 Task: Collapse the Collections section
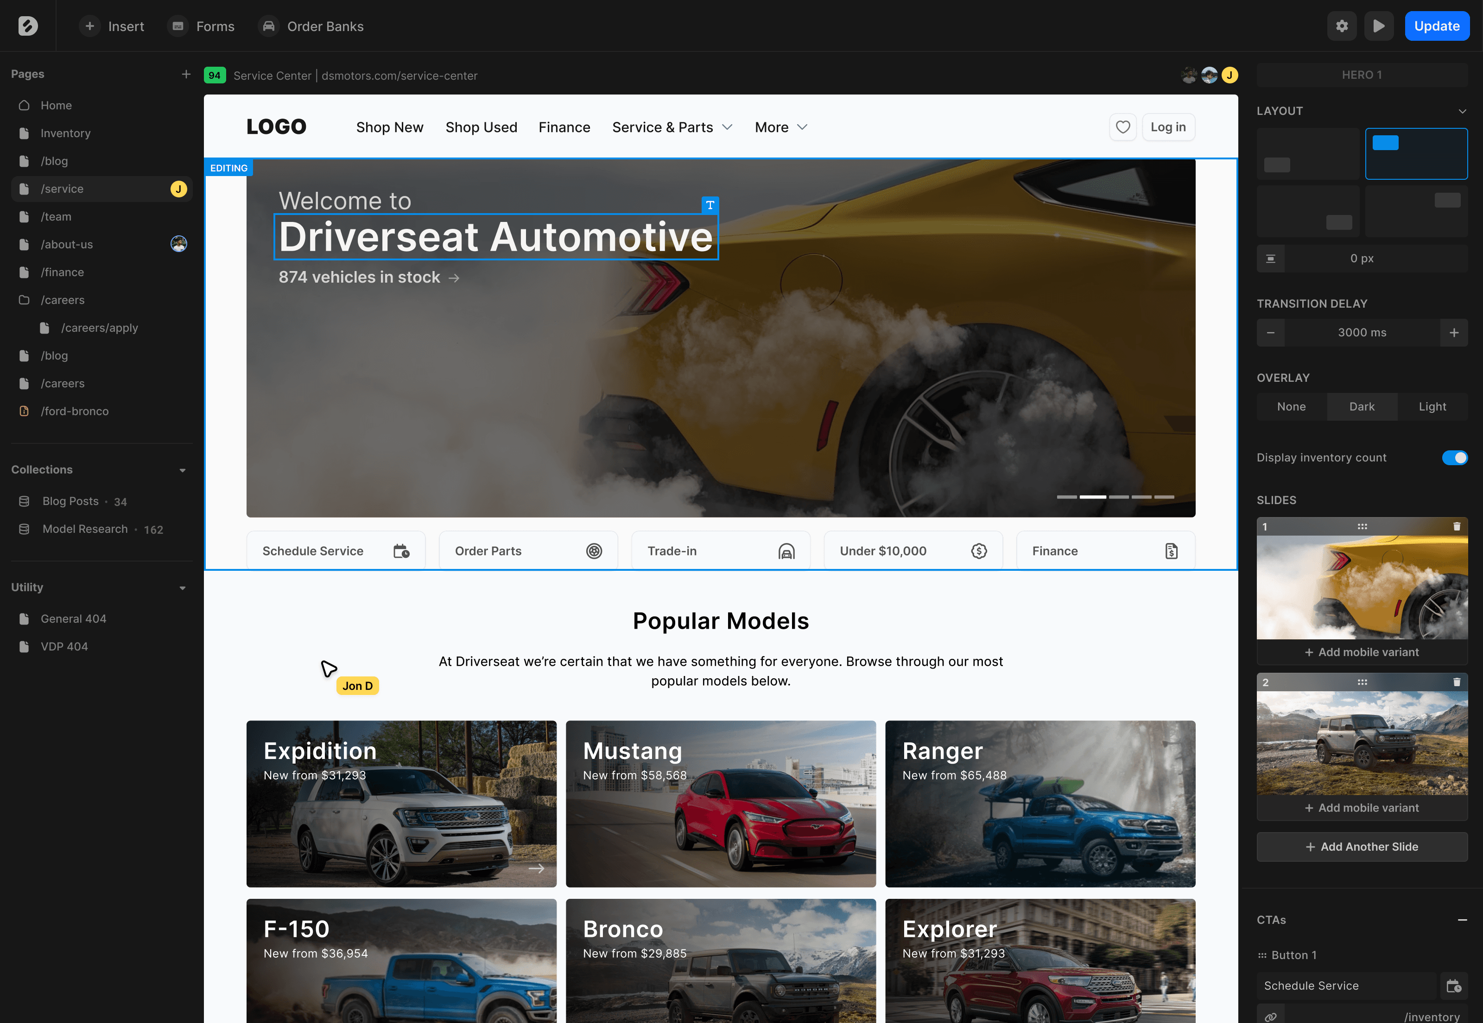pyautogui.click(x=183, y=470)
